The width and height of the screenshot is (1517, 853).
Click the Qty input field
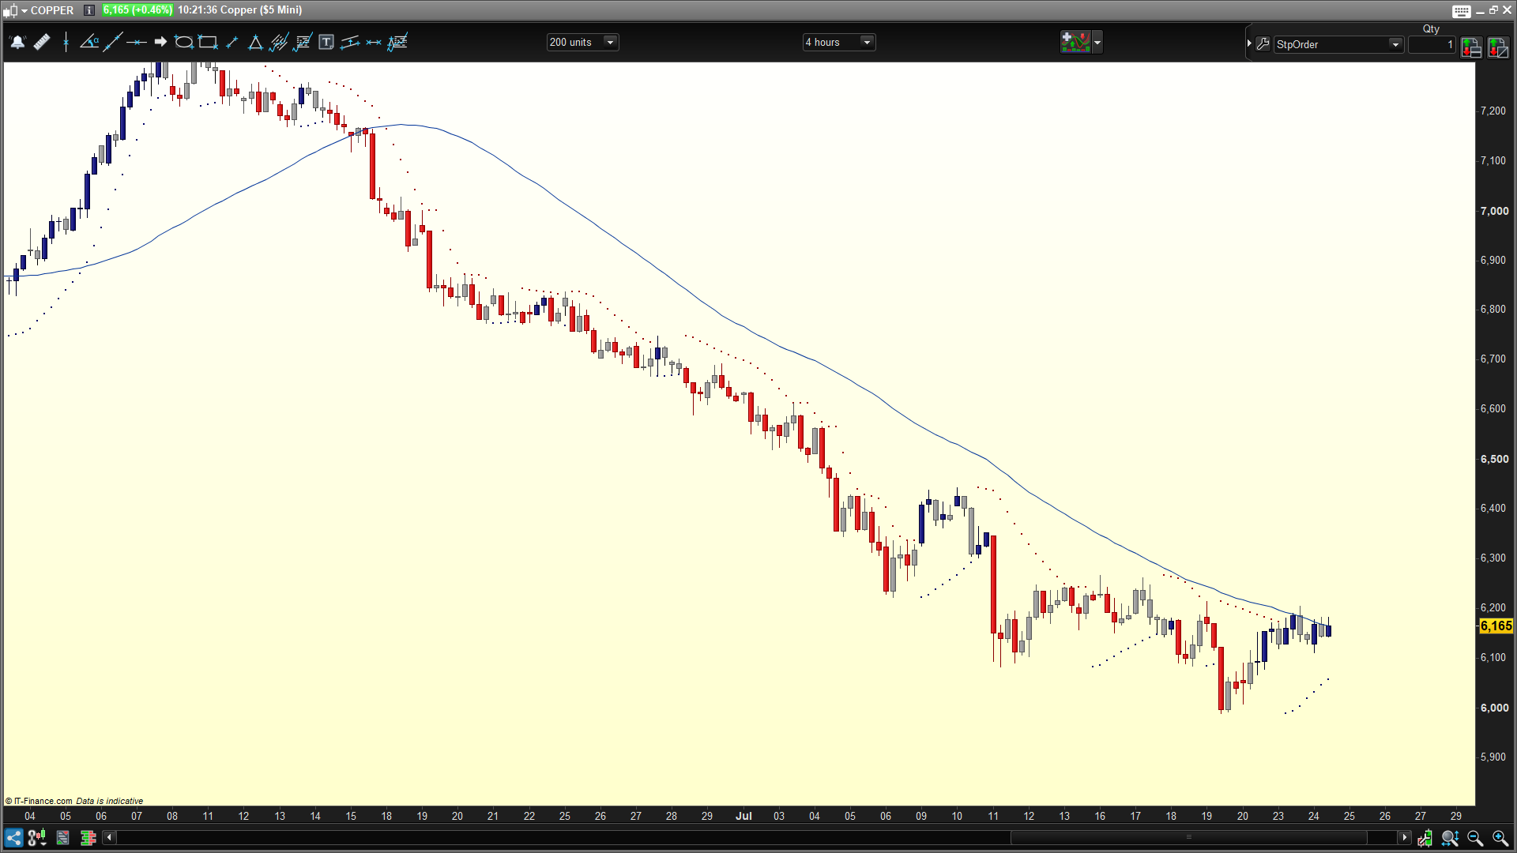point(1432,45)
